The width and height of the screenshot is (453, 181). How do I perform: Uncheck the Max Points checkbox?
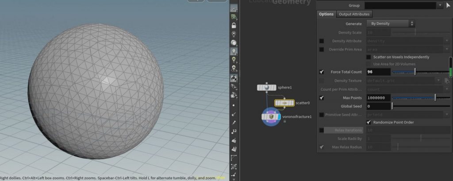click(322, 98)
